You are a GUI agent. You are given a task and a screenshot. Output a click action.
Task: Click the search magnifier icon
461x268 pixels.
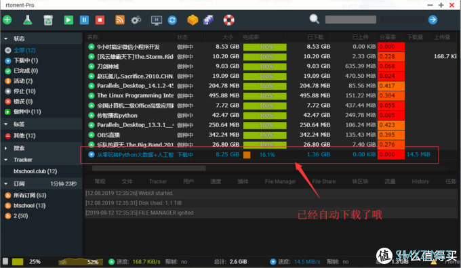315,19
